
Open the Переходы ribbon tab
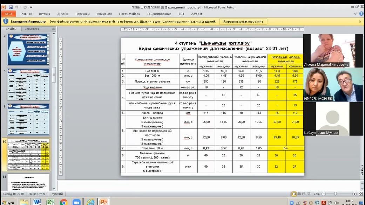pyautogui.click(x=82, y=14)
